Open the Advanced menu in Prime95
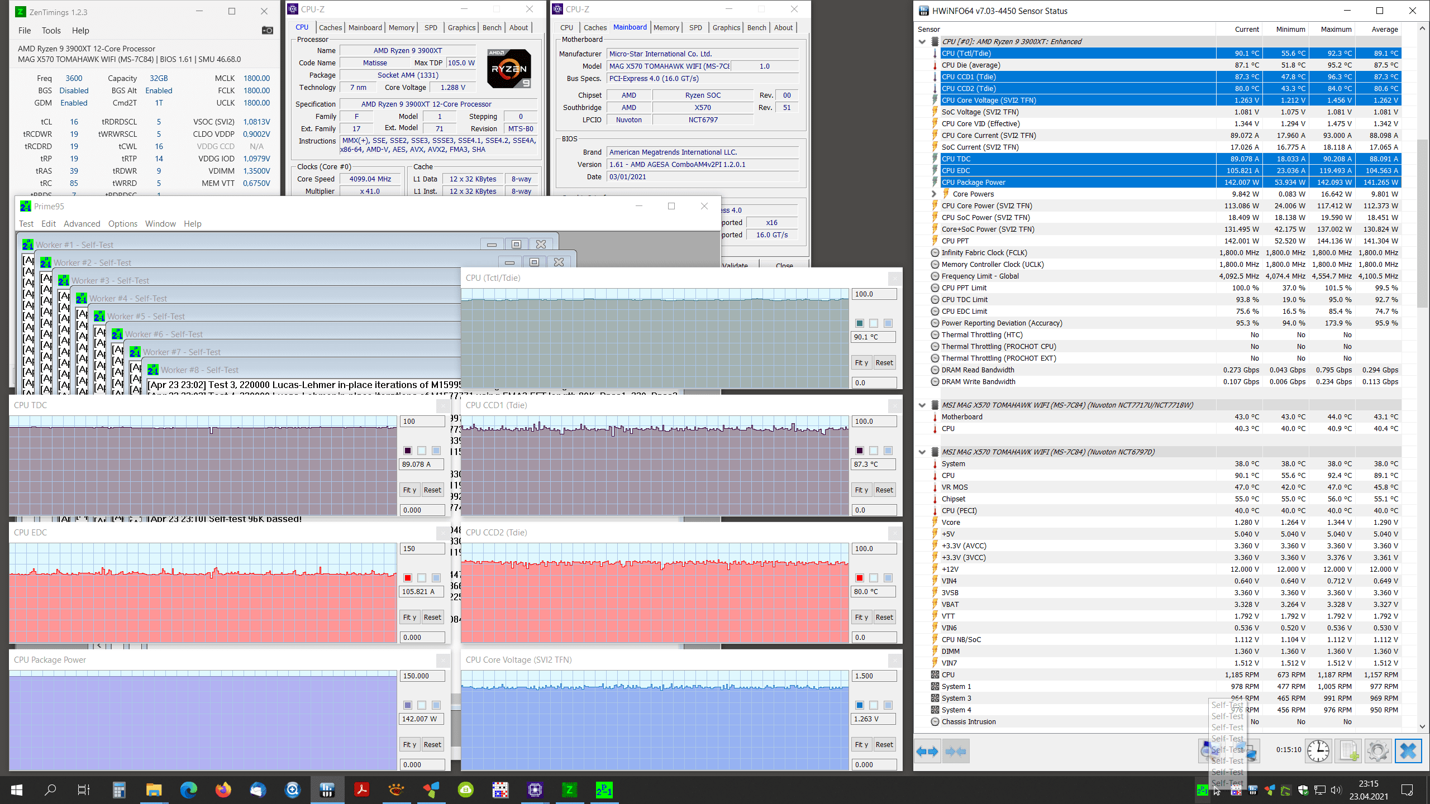 (x=82, y=224)
